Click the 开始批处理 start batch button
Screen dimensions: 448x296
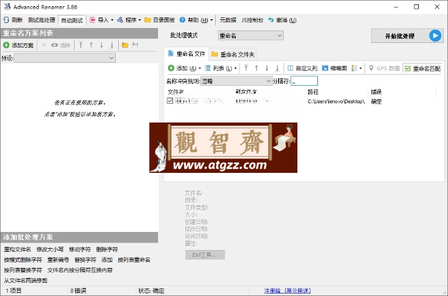[406, 36]
